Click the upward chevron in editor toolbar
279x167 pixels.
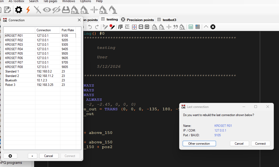(206, 27)
